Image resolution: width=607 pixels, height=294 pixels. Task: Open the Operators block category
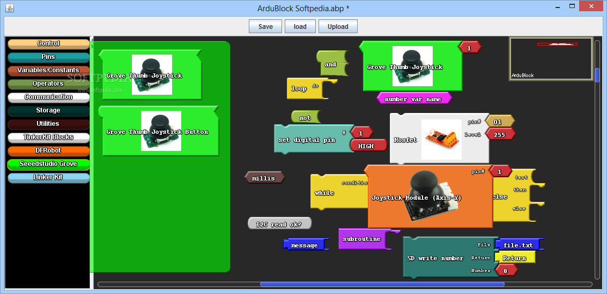(x=48, y=84)
